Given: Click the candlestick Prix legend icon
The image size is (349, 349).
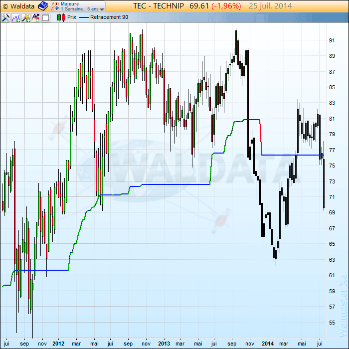Looking at the screenshot, I should point(61,17).
